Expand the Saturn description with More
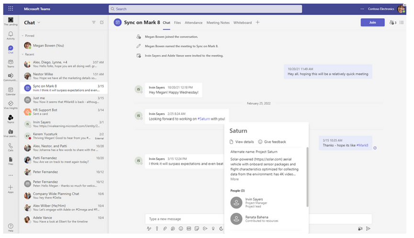This screenshot has width=414, height=238. tap(235, 179)
